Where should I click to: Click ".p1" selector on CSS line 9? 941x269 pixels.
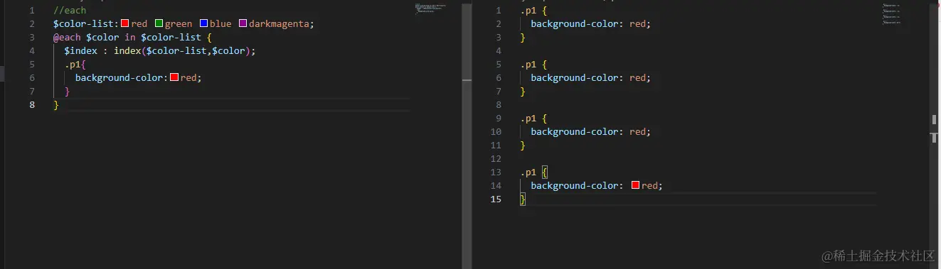click(528, 118)
